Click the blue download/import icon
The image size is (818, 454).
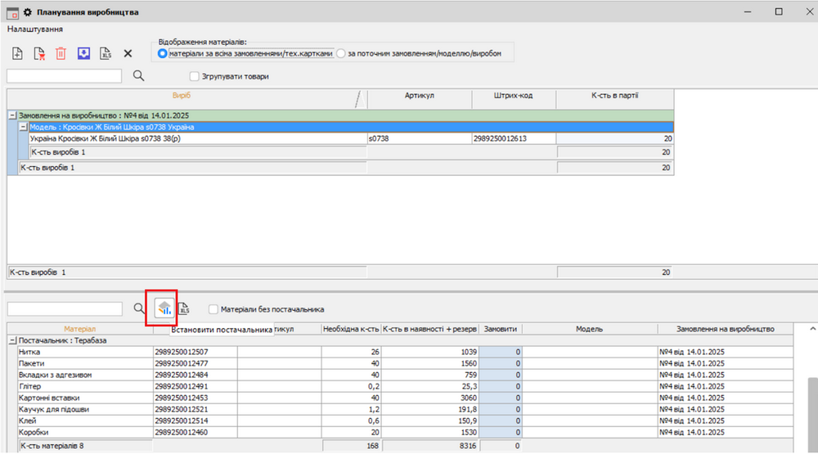click(83, 53)
